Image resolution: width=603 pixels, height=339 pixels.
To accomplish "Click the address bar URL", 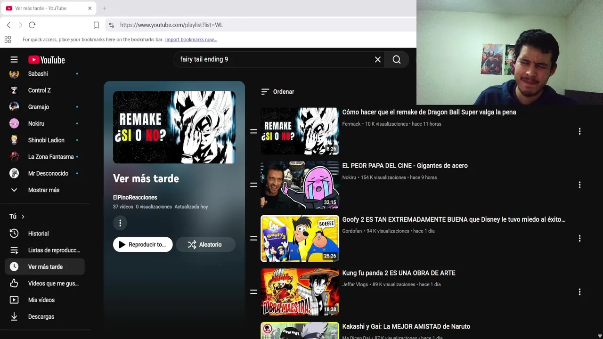I will pos(171,25).
